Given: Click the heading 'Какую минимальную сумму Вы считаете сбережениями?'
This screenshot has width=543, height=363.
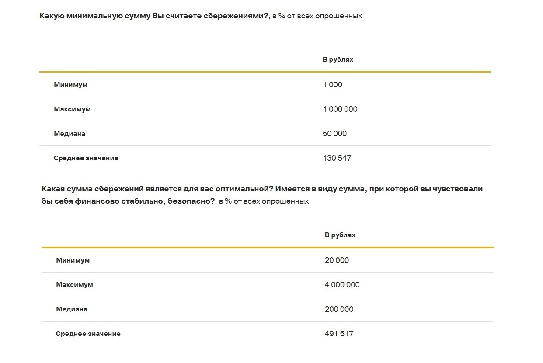Looking at the screenshot, I should [153, 16].
